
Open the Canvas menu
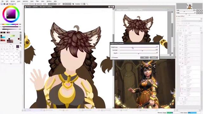click(13, 1)
